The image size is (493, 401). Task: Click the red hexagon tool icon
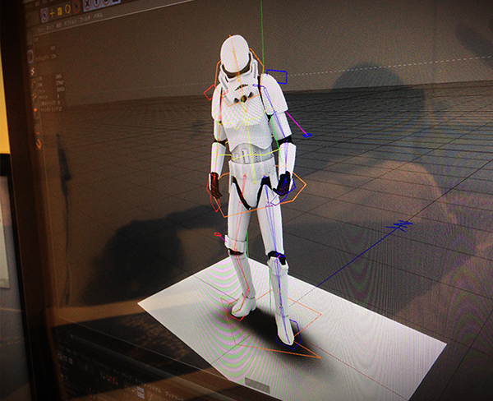pyautogui.click(x=76, y=7)
